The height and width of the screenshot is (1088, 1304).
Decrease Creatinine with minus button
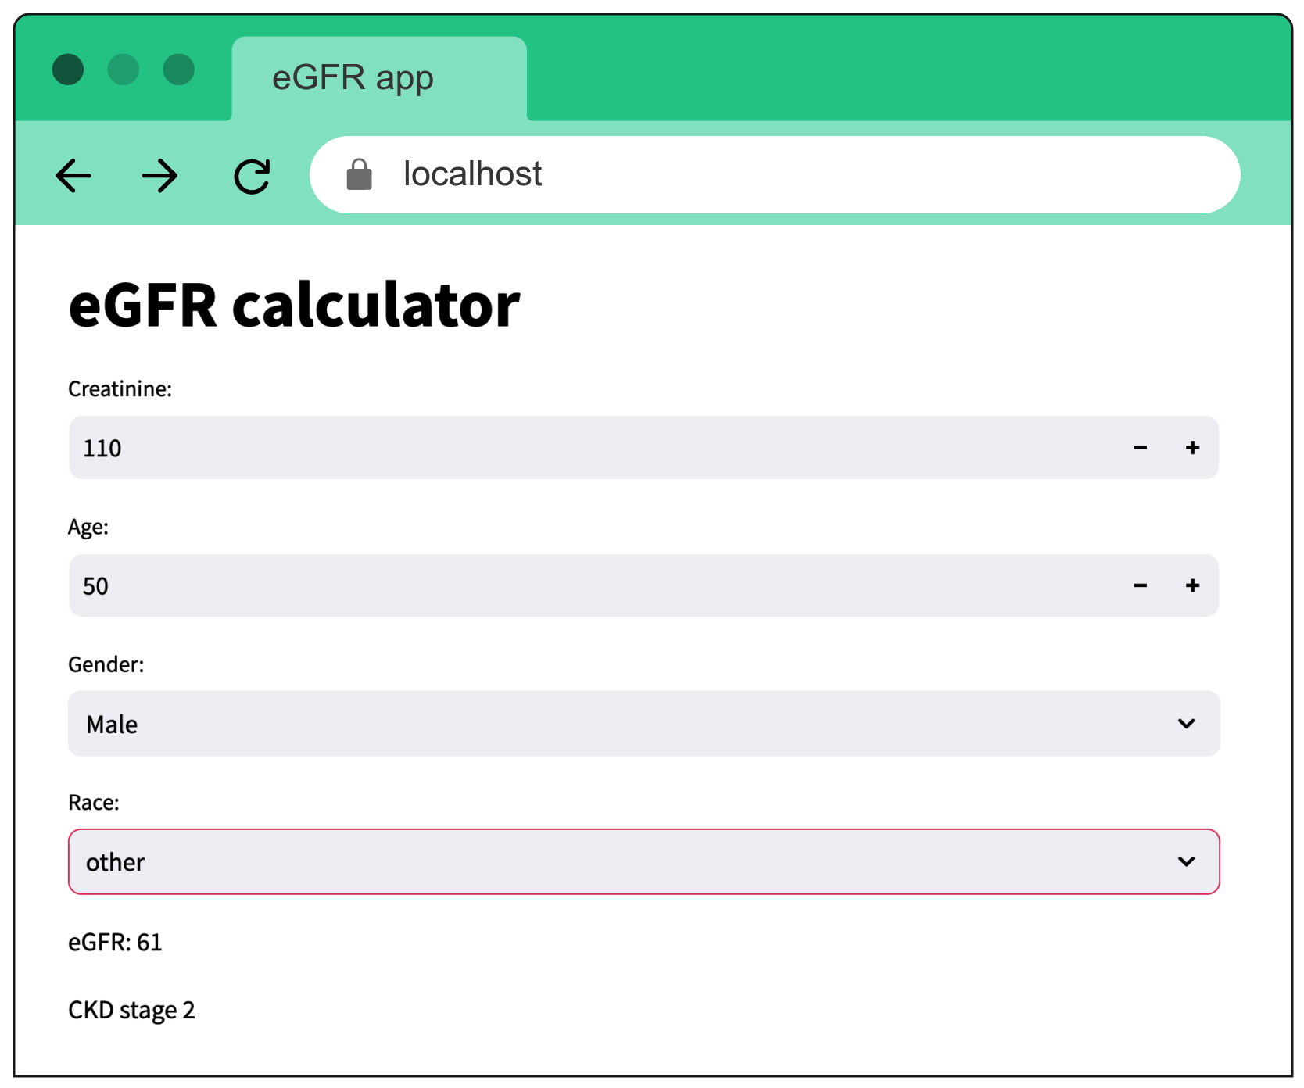click(x=1140, y=448)
